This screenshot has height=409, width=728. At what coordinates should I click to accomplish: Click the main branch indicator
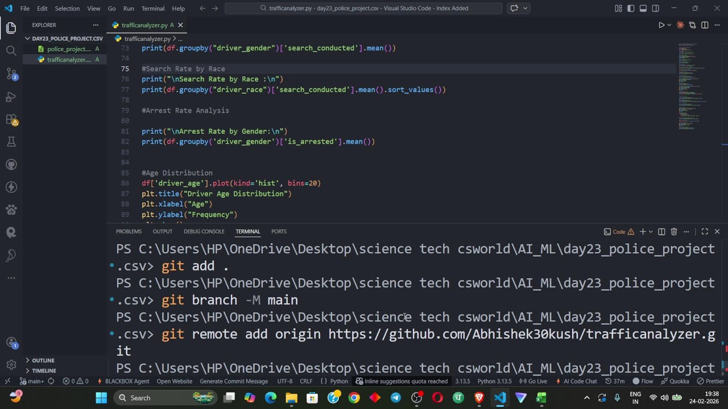pos(32,381)
